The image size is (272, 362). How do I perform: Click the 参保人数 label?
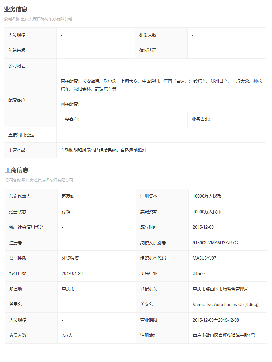tap(17, 335)
